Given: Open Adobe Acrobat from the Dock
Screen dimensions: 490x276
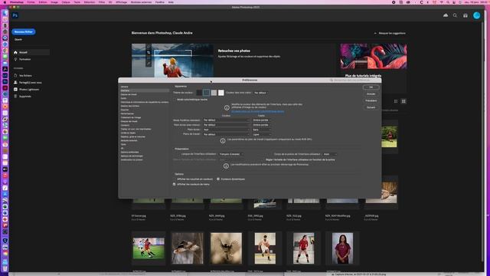Looking at the screenshot, I should pyautogui.click(x=5, y=69).
